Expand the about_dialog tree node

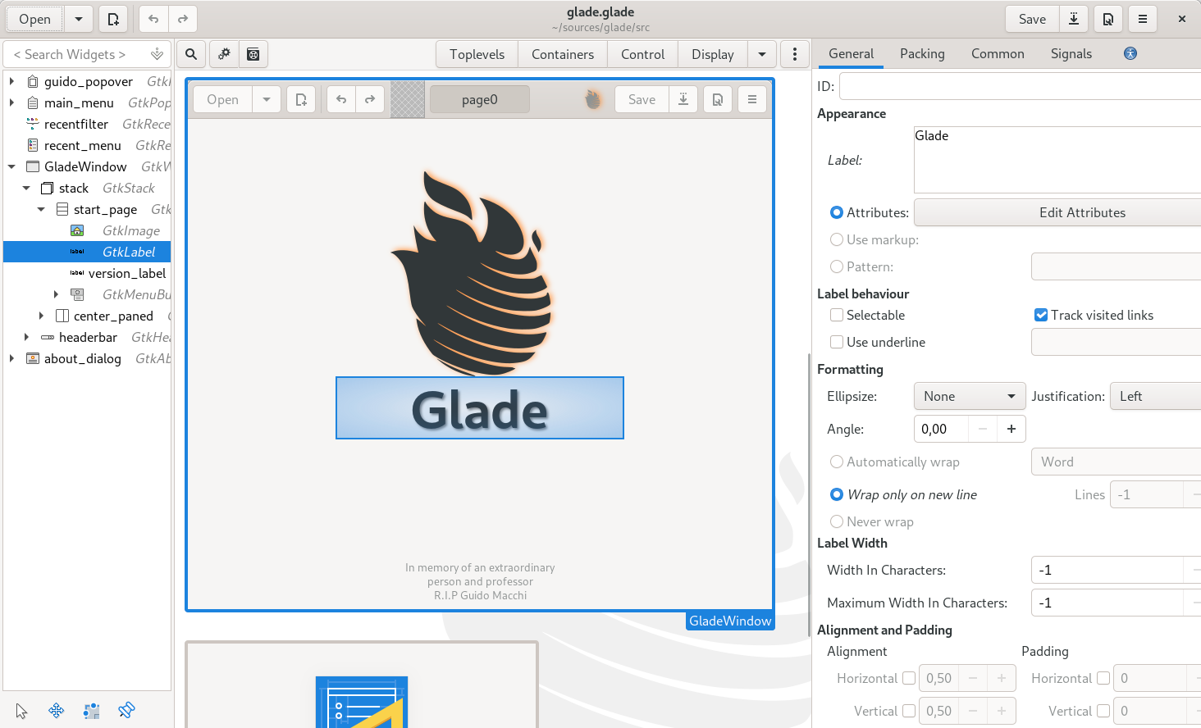11,358
